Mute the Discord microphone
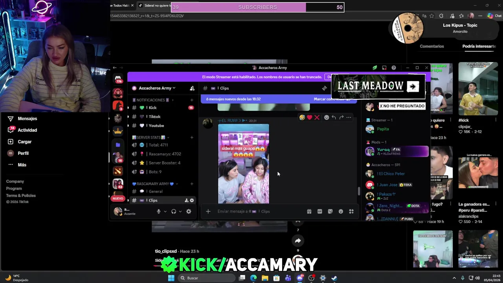Image resolution: width=503 pixels, height=283 pixels. [x=159, y=211]
